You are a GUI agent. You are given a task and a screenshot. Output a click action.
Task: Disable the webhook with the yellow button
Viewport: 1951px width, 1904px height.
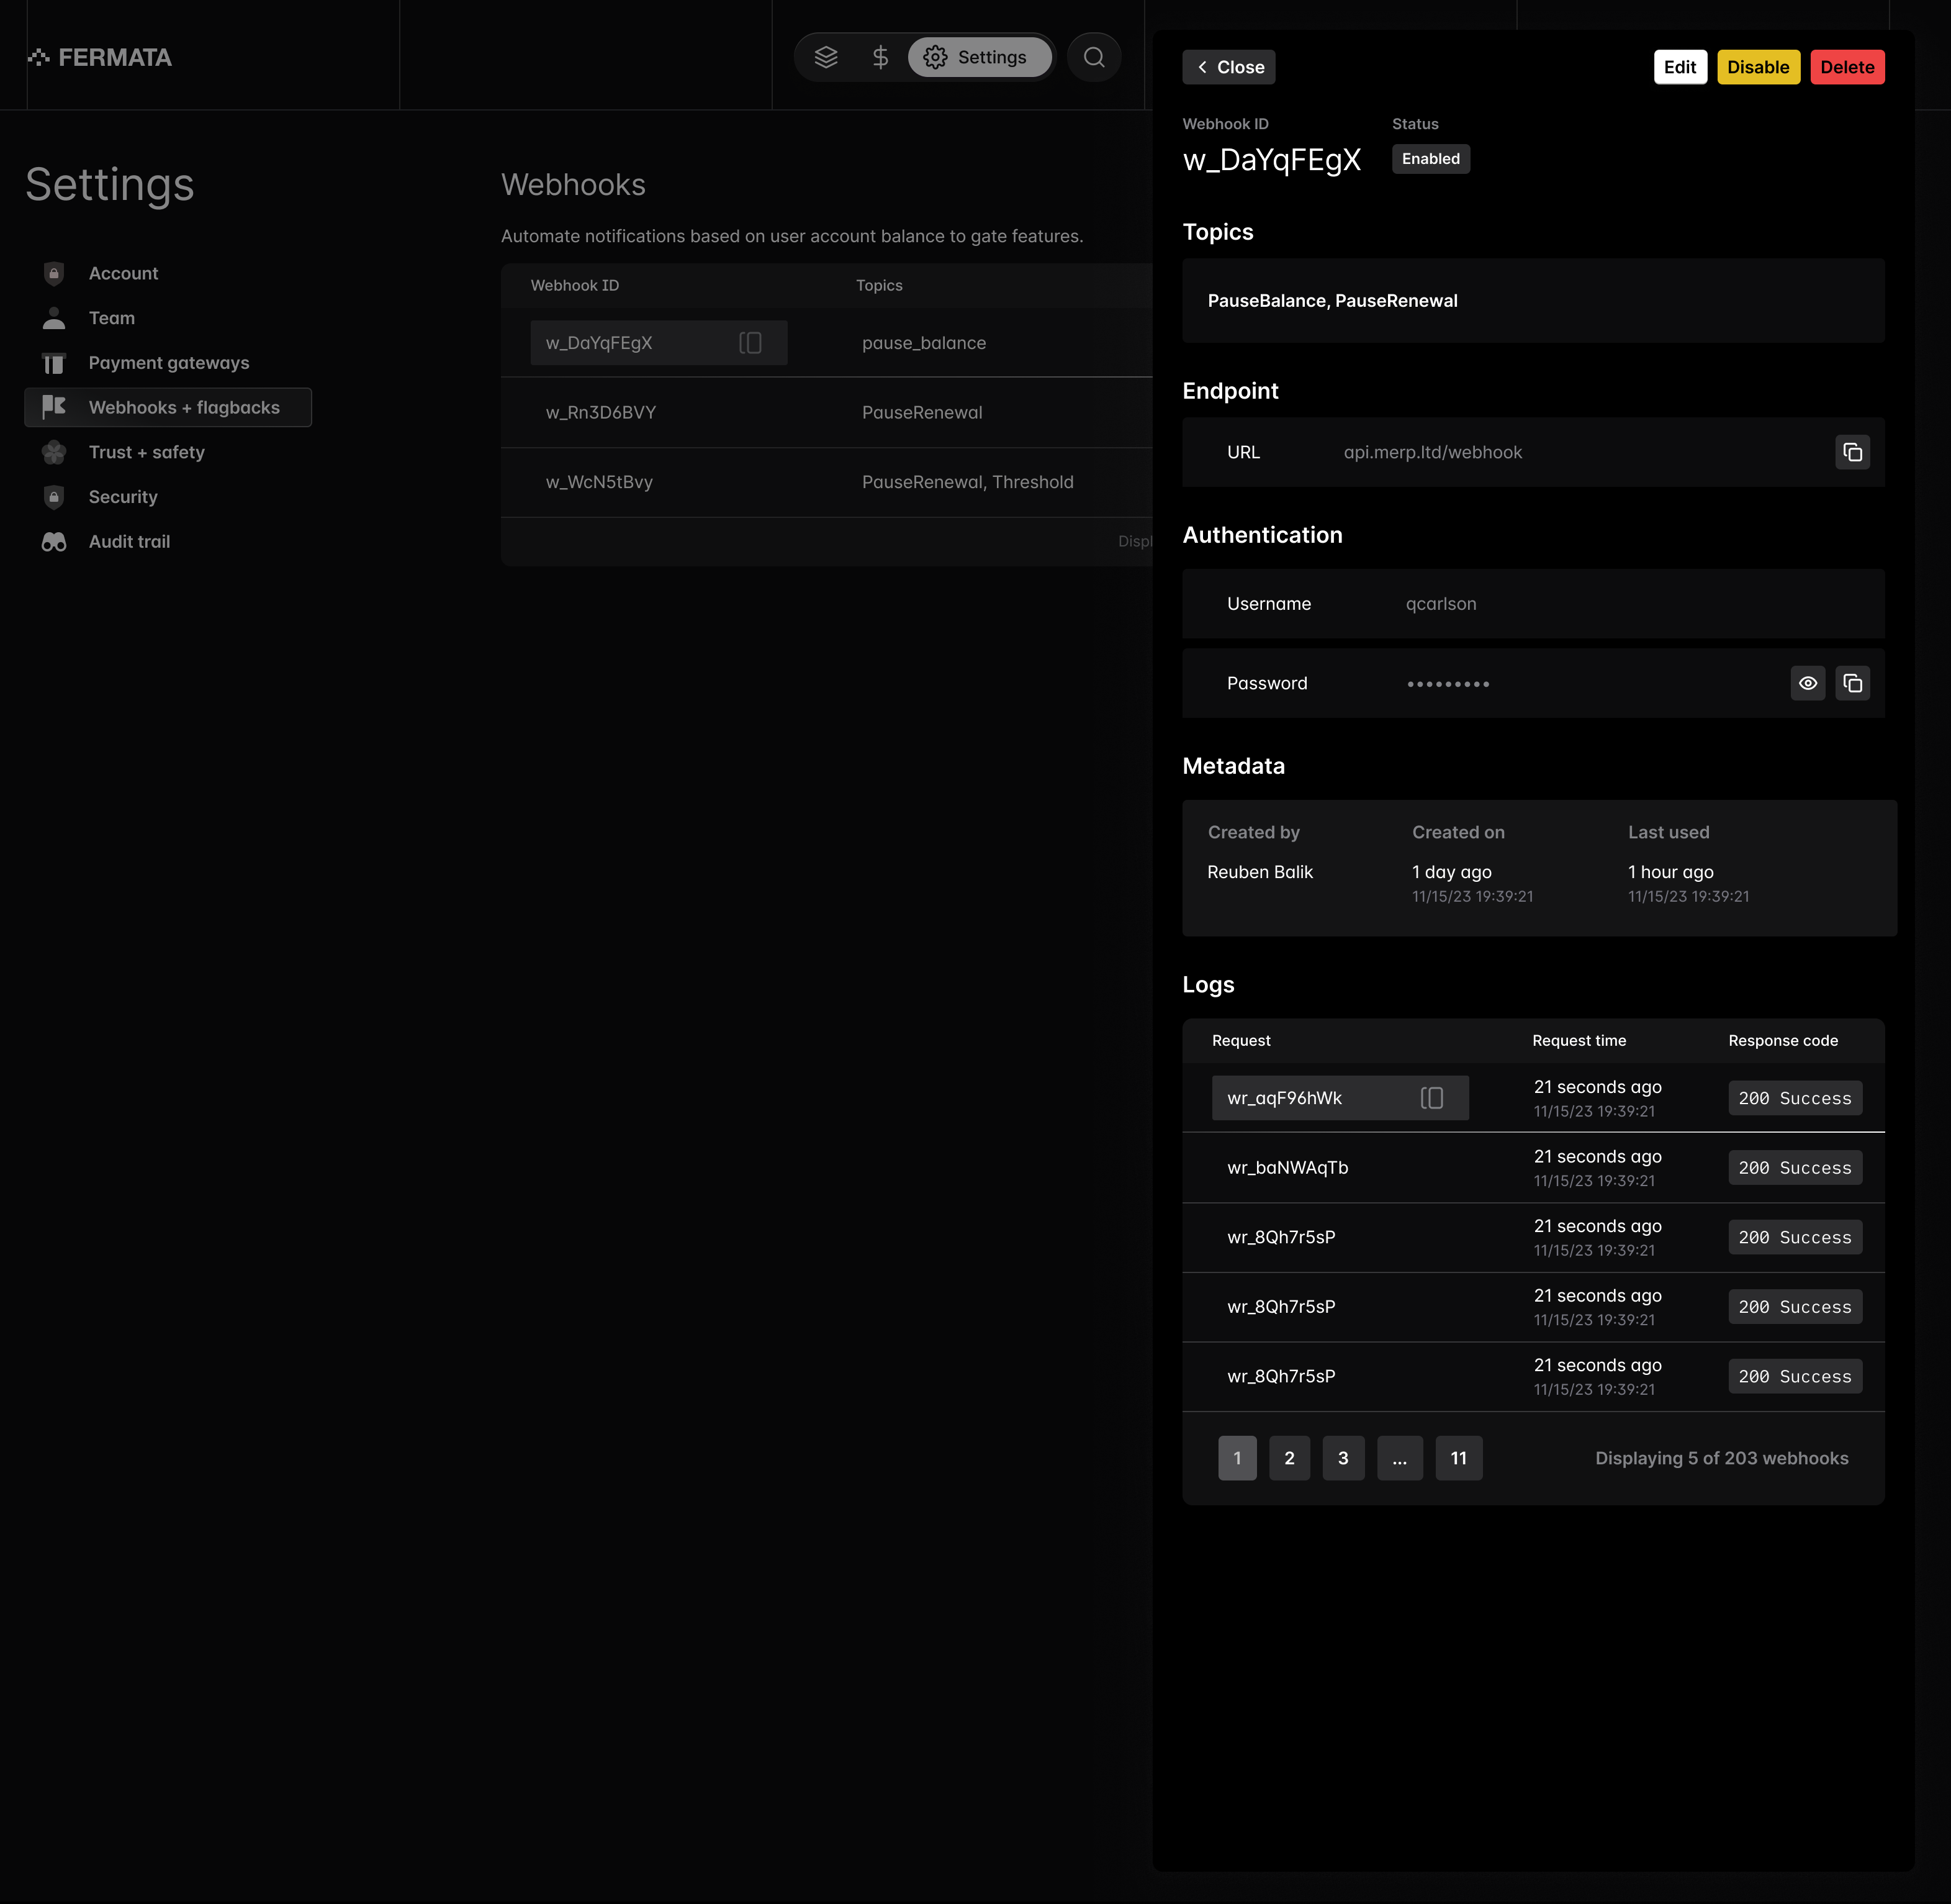tap(1758, 67)
